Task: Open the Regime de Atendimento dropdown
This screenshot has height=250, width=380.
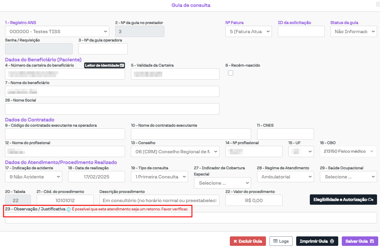Action: [x=285, y=177]
